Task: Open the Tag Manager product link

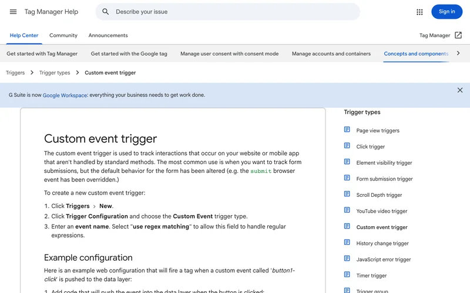Action: [x=435, y=35]
